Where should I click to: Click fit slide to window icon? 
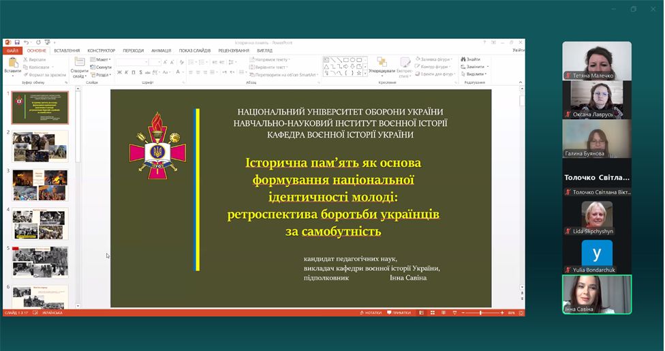[x=520, y=313]
